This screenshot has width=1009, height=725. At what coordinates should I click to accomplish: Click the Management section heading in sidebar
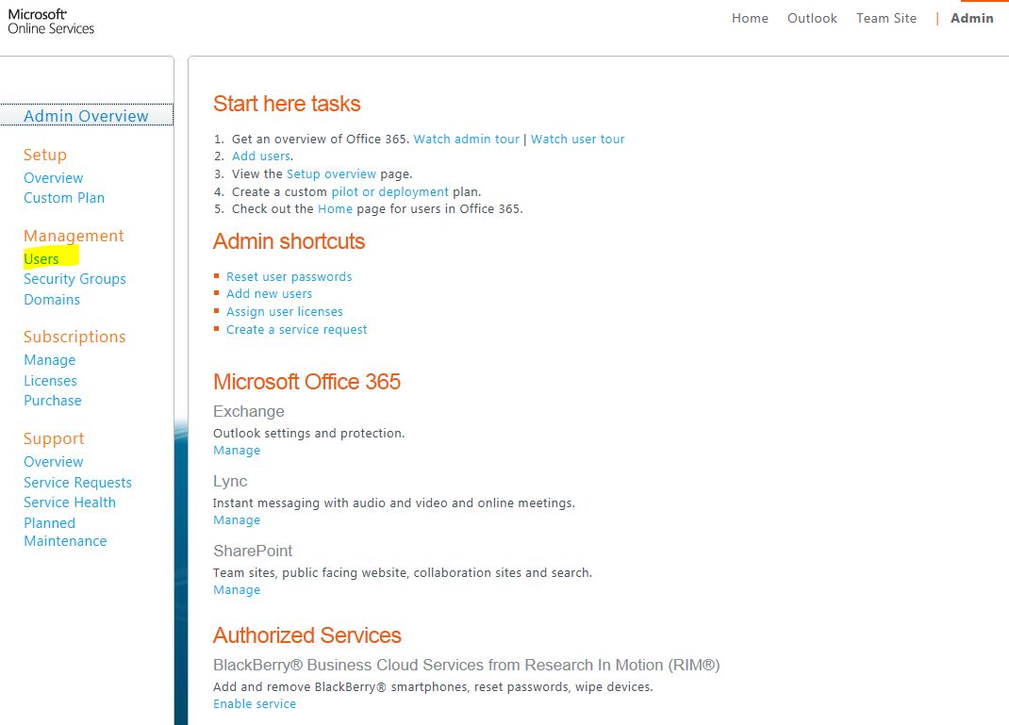click(74, 236)
